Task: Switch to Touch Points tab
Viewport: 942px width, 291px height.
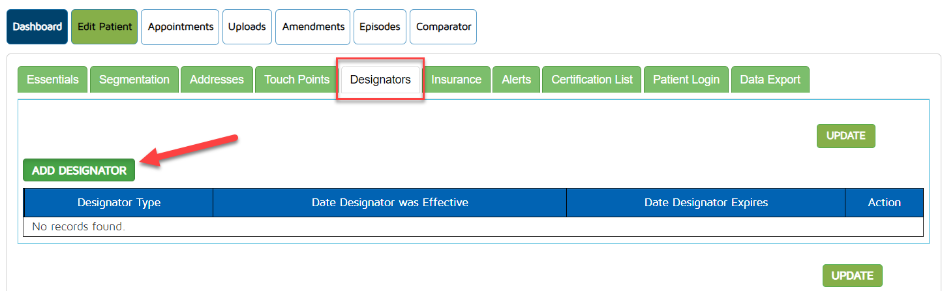Action: click(x=297, y=80)
